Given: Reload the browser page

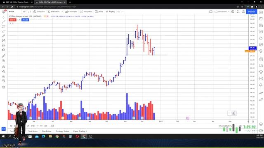Looking at the screenshot, I should click(12, 7).
